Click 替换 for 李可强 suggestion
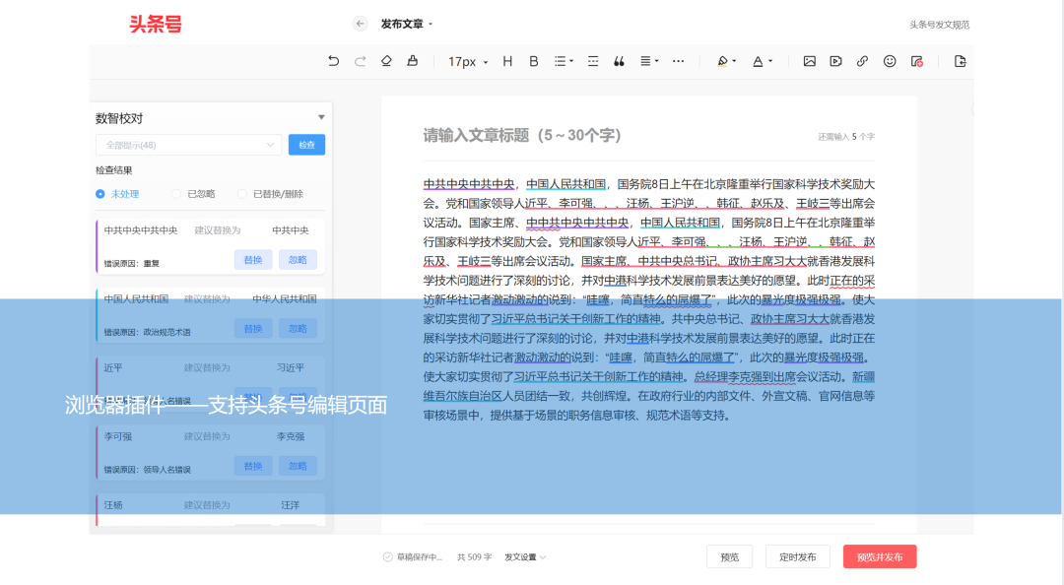This screenshot has height=585, width=1064. pos(253,466)
